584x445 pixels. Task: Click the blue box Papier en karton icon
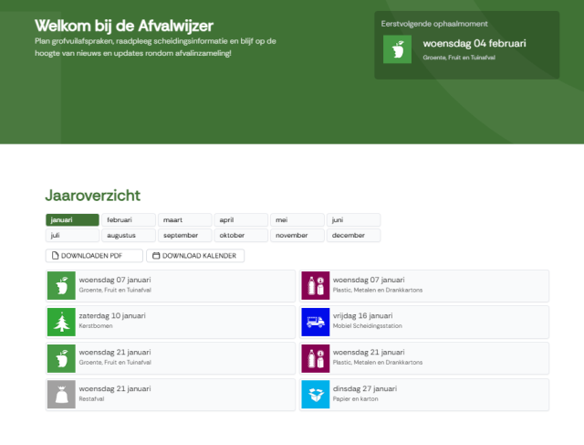pos(316,394)
